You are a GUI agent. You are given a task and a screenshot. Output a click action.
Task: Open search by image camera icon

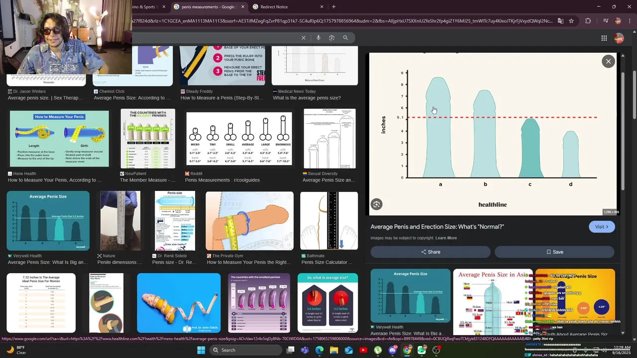click(x=331, y=38)
